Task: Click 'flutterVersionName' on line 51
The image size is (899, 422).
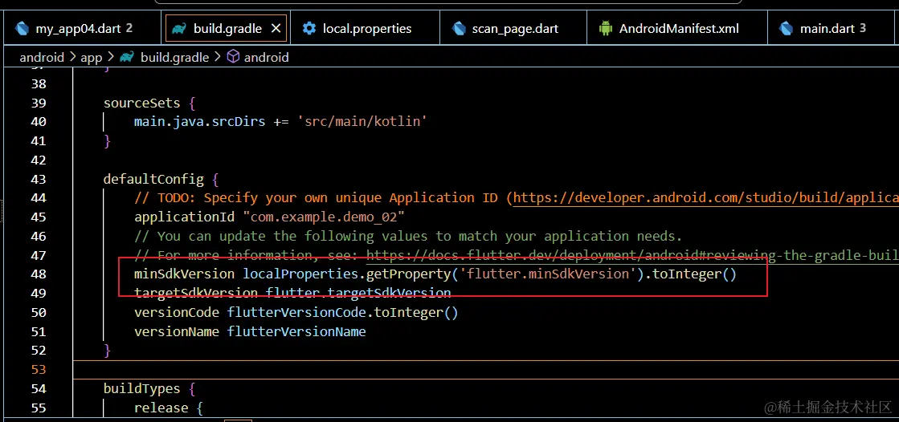Action: pyautogui.click(x=296, y=331)
